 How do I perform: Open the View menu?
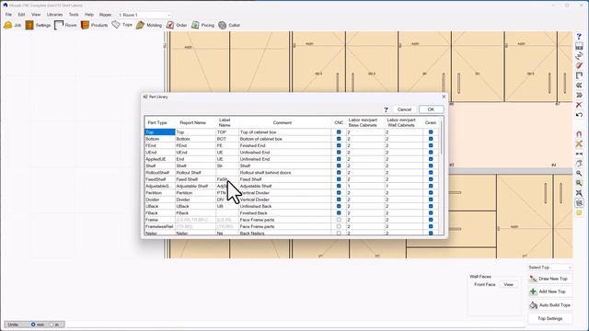pos(36,15)
